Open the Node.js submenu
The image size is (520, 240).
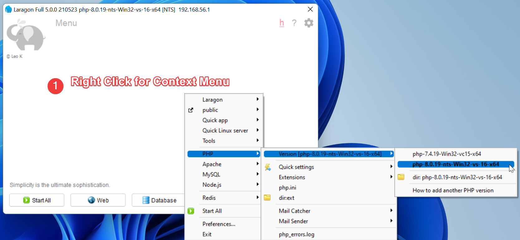(224, 185)
